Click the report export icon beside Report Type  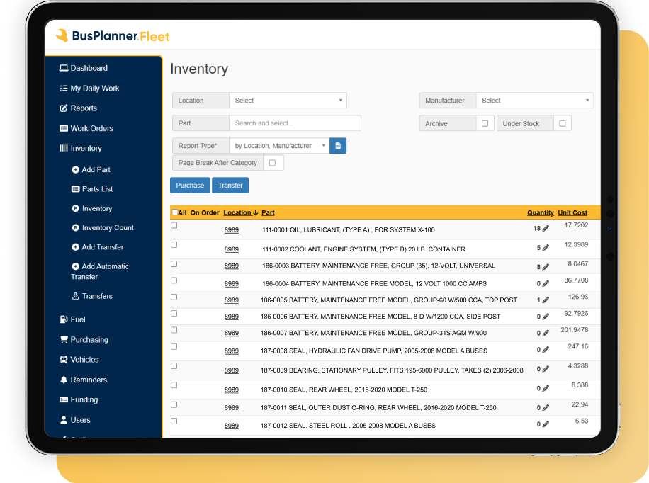coord(338,146)
